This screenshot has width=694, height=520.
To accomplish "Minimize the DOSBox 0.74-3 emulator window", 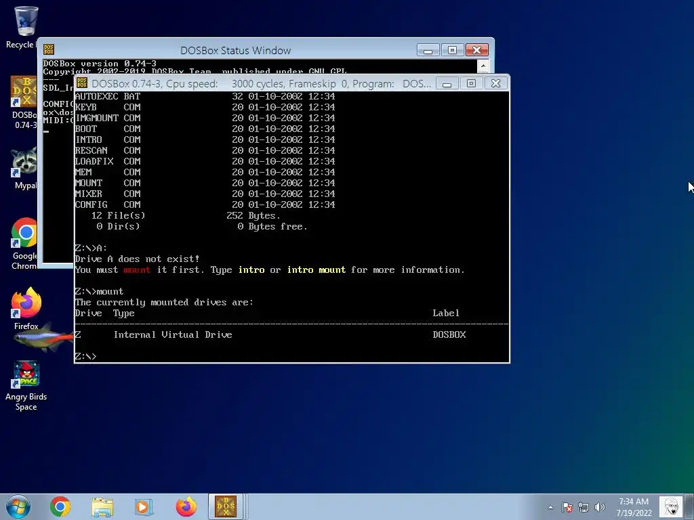I will coord(447,83).
